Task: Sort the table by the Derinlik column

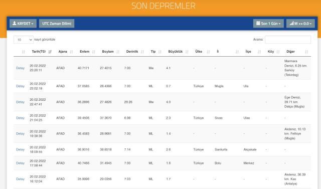Action: (135, 52)
